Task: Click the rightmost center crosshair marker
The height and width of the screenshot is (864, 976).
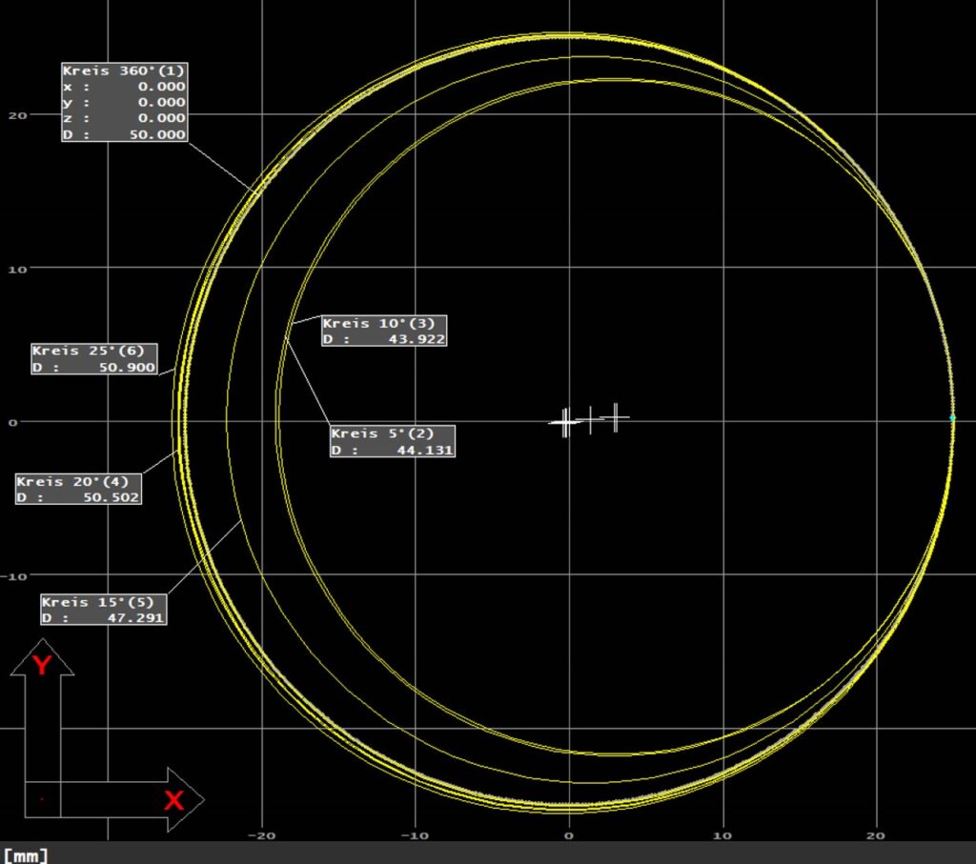Action: [x=617, y=416]
